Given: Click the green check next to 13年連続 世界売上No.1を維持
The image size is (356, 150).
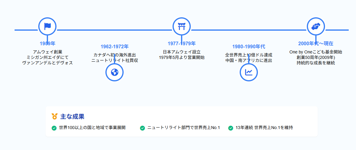Looking at the screenshot, I should 231,128.
